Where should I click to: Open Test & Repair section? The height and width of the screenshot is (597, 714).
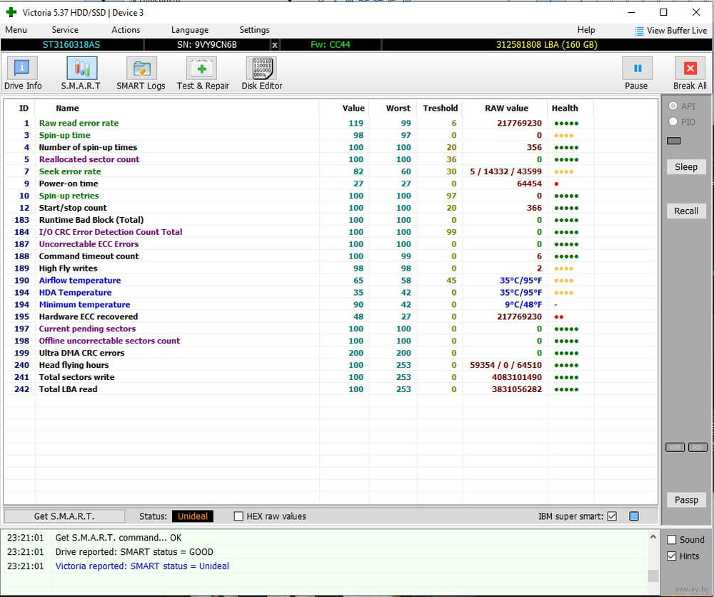(x=203, y=74)
